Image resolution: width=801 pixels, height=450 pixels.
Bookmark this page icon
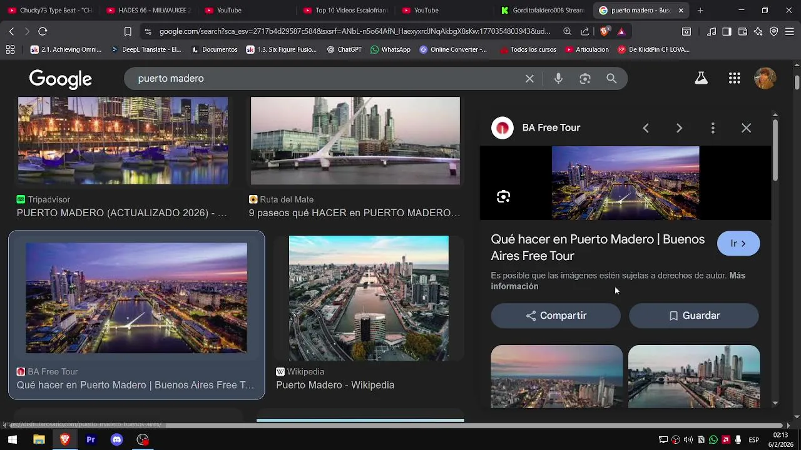128,31
